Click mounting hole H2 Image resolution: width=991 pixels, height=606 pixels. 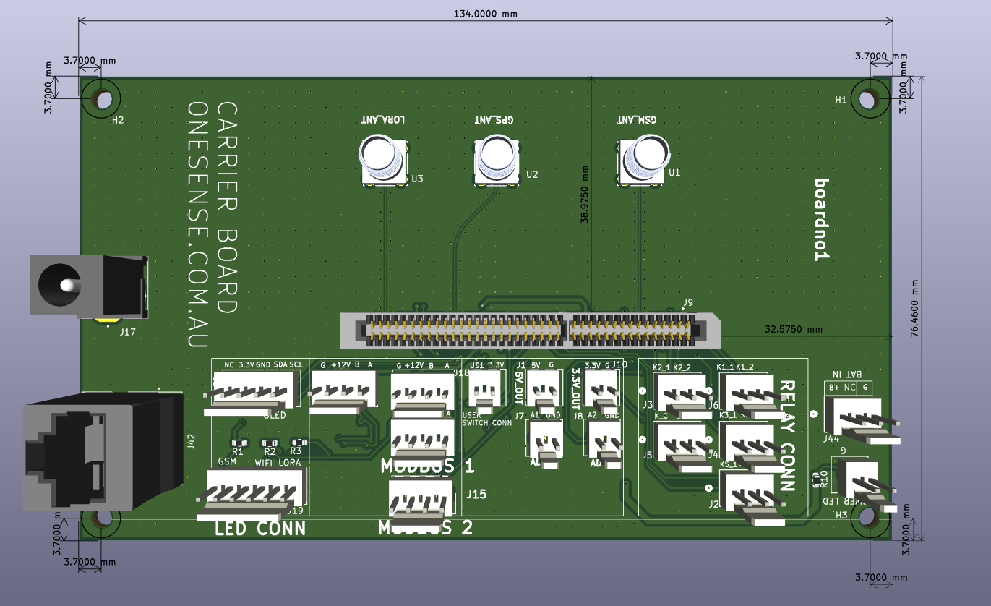(x=100, y=98)
